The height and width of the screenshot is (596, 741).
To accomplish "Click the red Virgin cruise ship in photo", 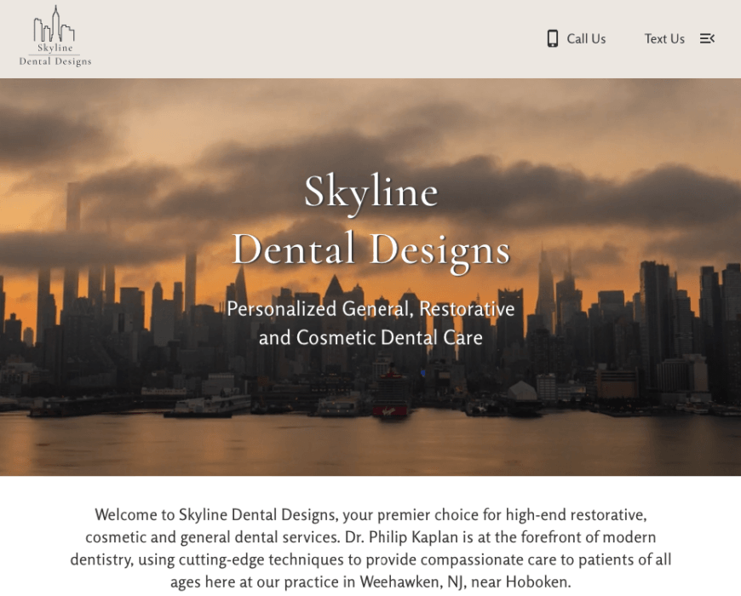I will (390, 395).
